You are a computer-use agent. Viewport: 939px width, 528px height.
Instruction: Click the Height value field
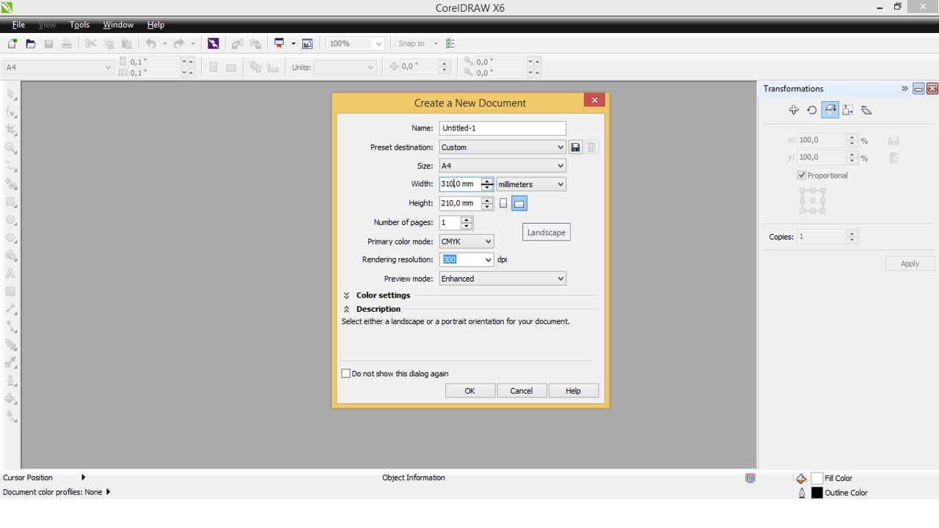coord(460,203)
